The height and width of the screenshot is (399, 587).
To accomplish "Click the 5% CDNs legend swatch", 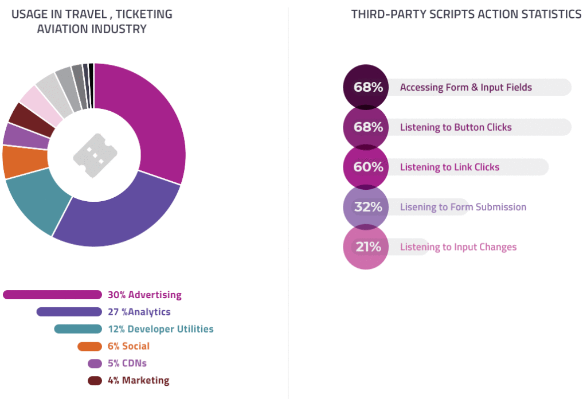I will (95, 363).
